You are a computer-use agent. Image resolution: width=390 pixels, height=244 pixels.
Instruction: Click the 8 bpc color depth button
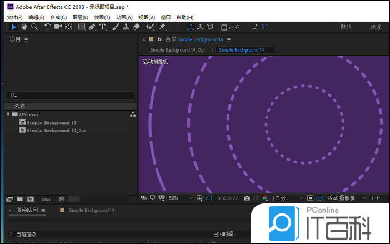pos(46,198)
